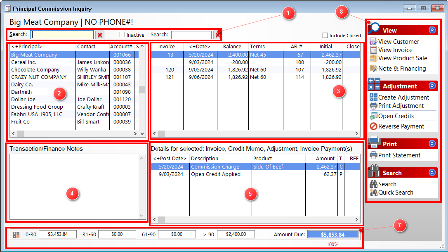
Task: Collapse the Search section
Action: 432,173
